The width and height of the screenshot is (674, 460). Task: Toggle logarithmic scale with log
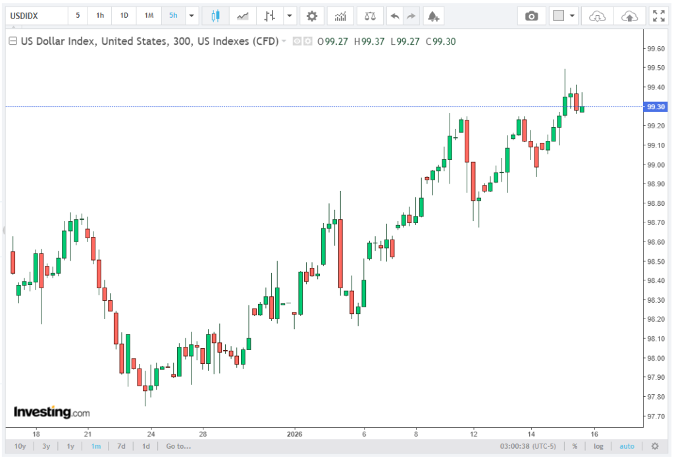click(598, 446)
